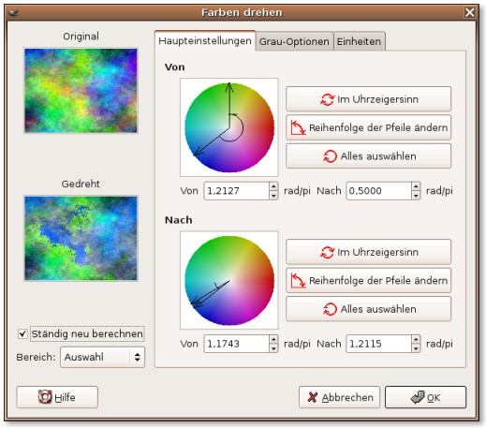Click the lower Von 1,1743 input field

coord(237,344)
